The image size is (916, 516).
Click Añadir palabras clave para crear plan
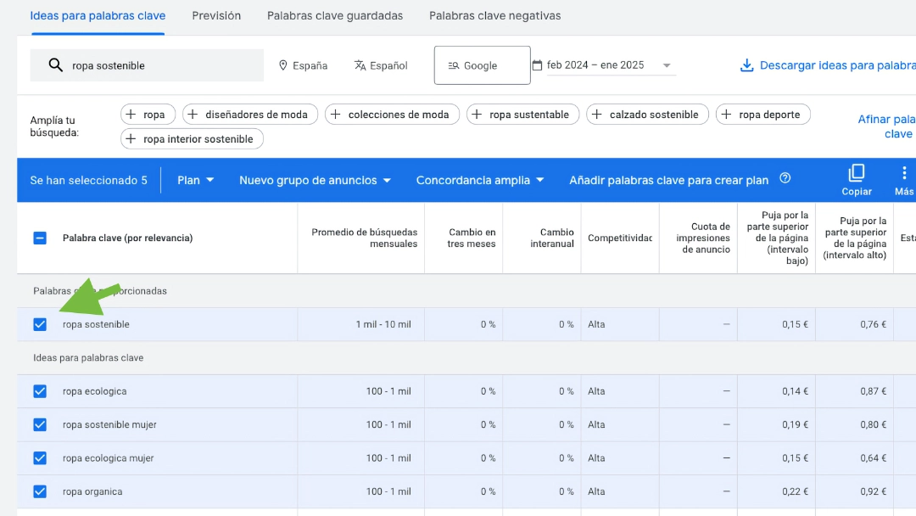click(x=669, y=180)
